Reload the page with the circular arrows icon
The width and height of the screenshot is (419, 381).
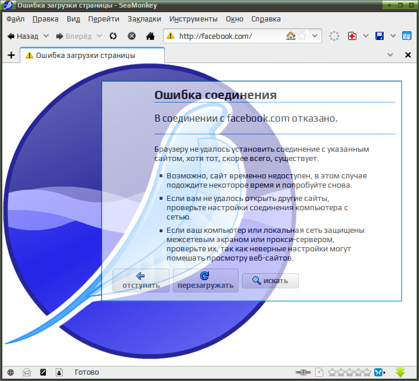click(113, 36)
